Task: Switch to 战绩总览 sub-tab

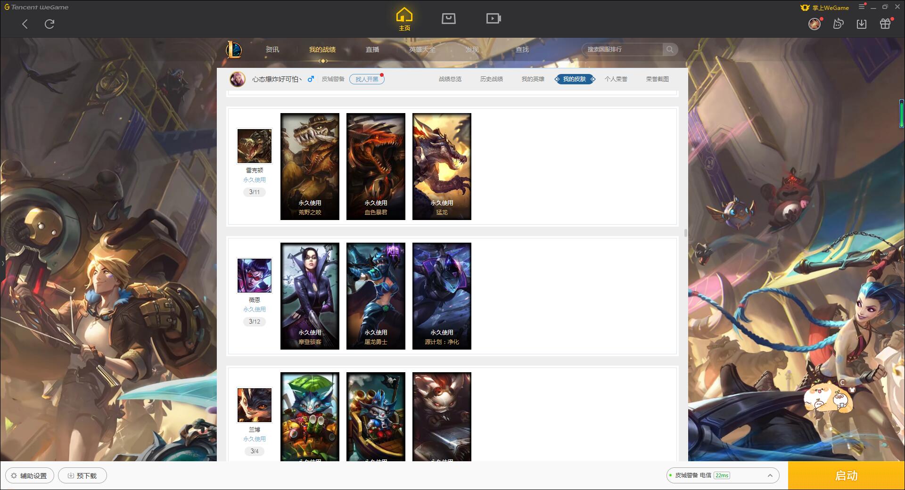Action: click(x=450, y=79)
